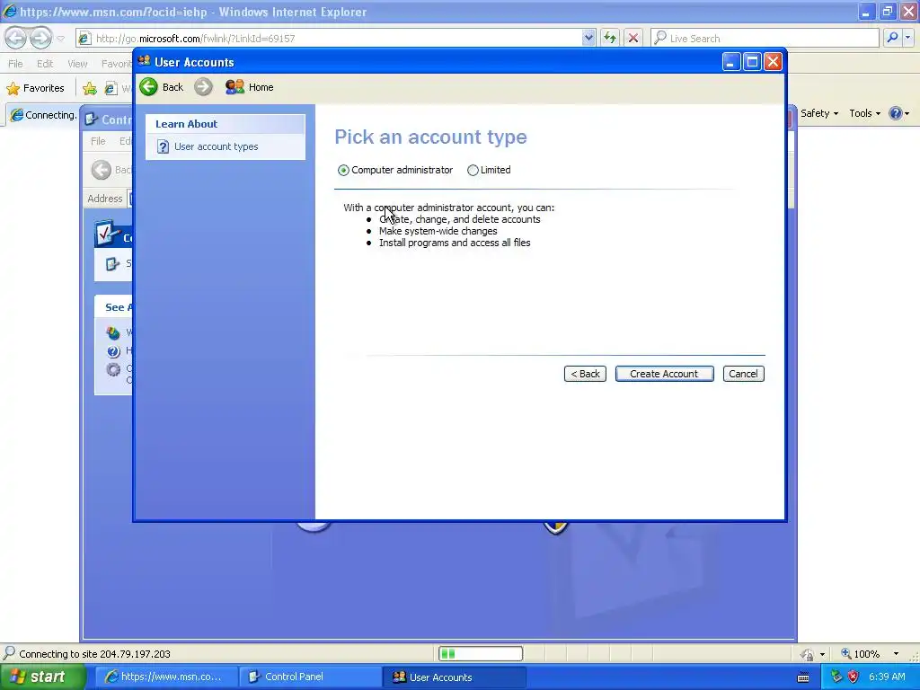Open the File menu in Control Panel window
920x690 pixels.
click(98, 141)
